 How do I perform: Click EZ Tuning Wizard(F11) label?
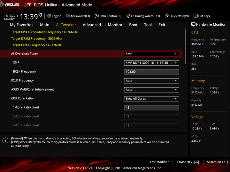pos(145,16)
